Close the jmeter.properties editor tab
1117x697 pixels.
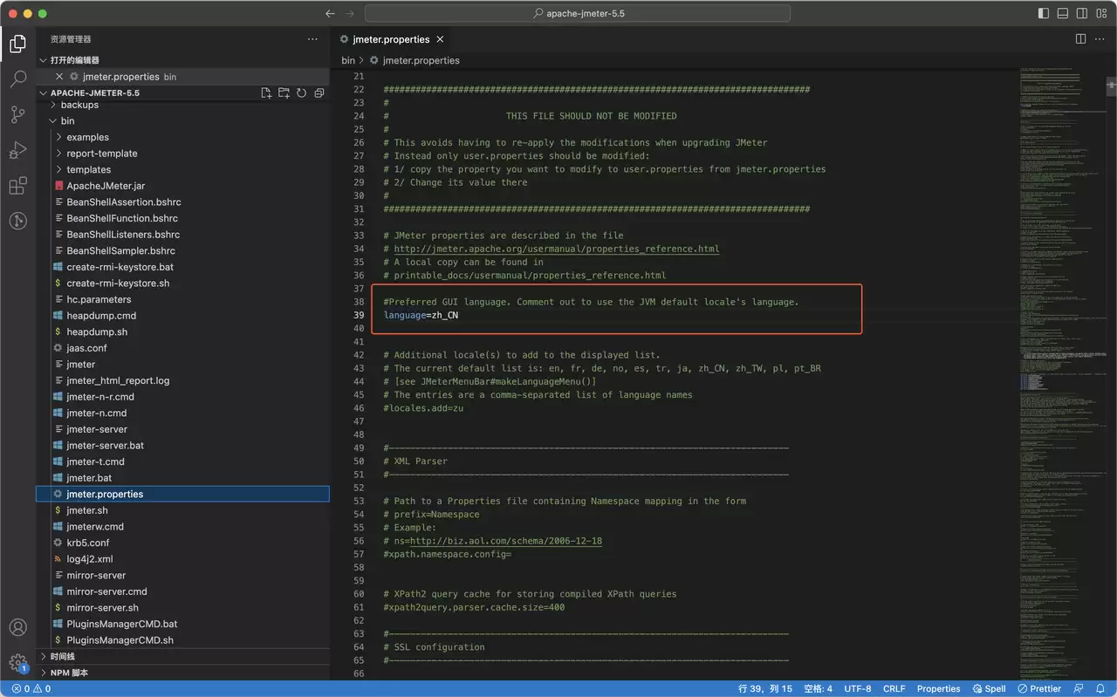[x=441, y=39]
